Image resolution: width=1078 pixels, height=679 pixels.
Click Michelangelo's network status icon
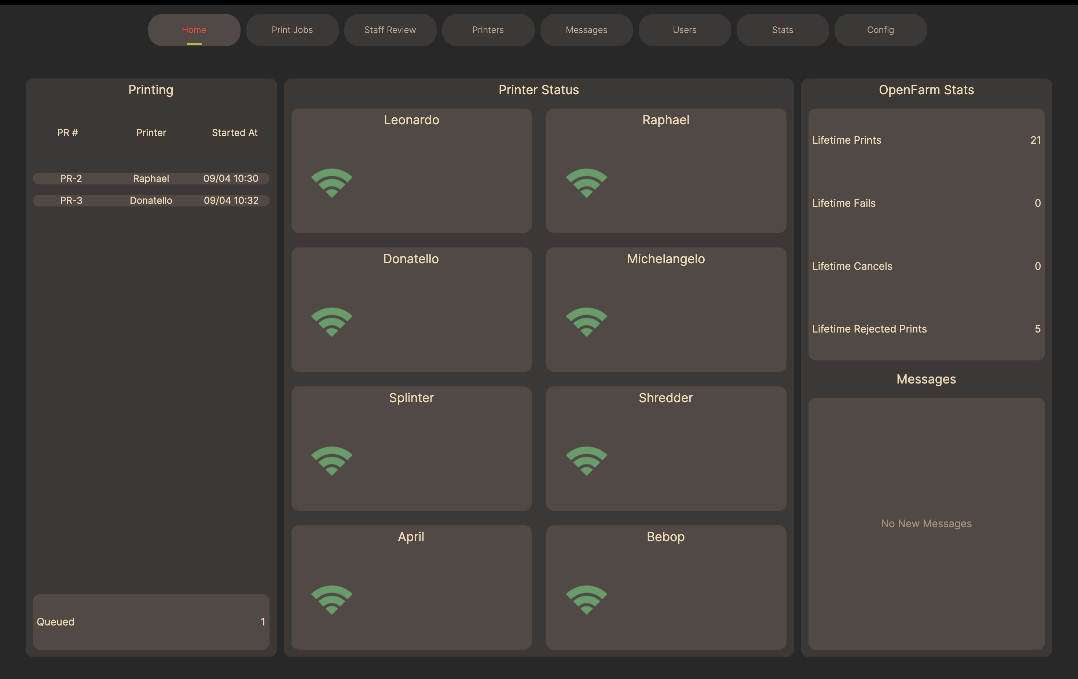(586, 322)
